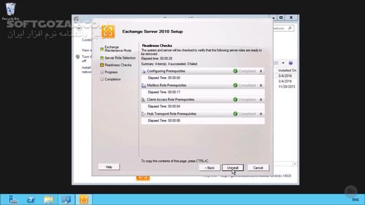The width and height of the screenshot is (365, 205).
Task: Click the 11/29/2015 installed date entry
Action: tap(287, 86)
